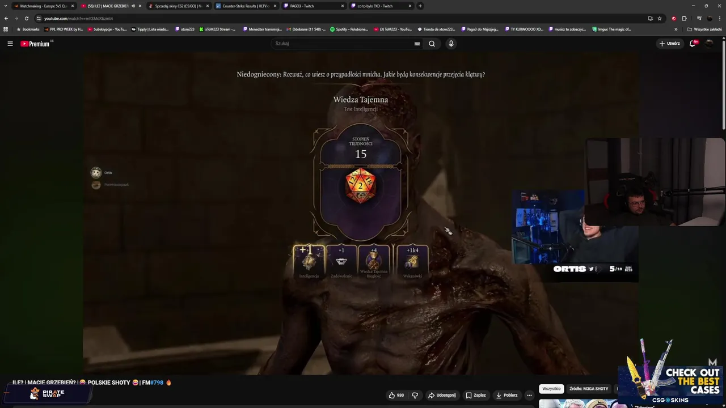Click the Wskazówki +1k4 bonus icon

(x=412, y=261)
